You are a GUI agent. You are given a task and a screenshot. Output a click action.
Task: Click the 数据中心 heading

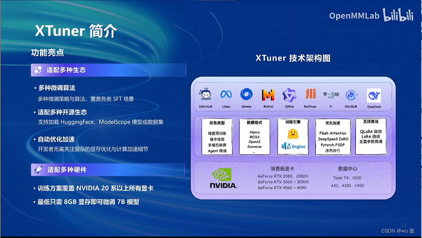tap(348, 168)
